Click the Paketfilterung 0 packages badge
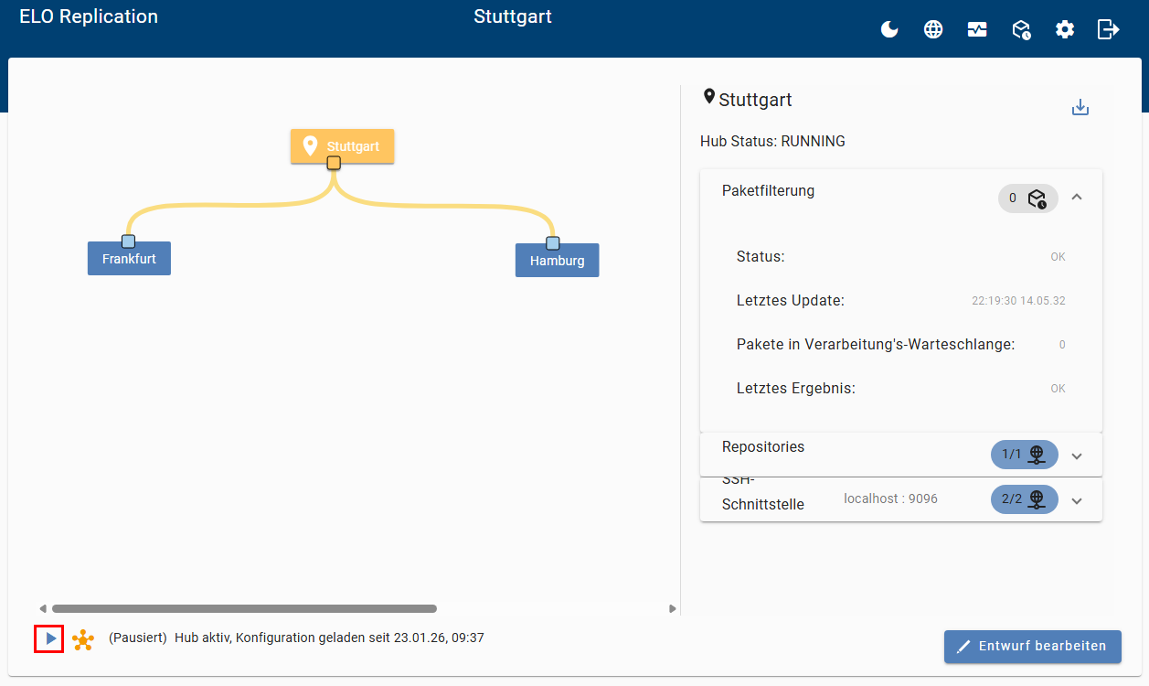 pos(1027,198)
